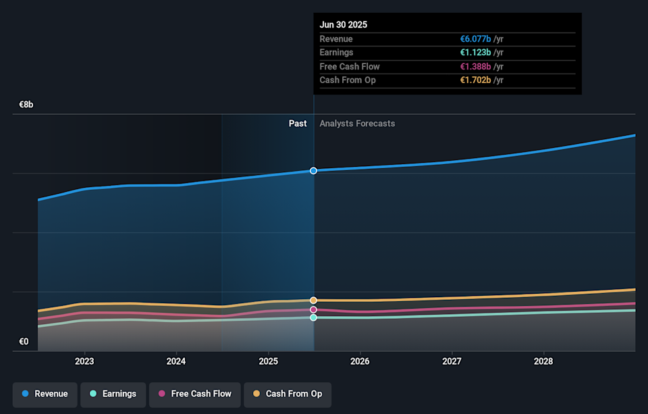The width and height of the screenshot is (648, 414).
Task: Toggle the Free Cash Flow legend button
Action: (195, 394)
